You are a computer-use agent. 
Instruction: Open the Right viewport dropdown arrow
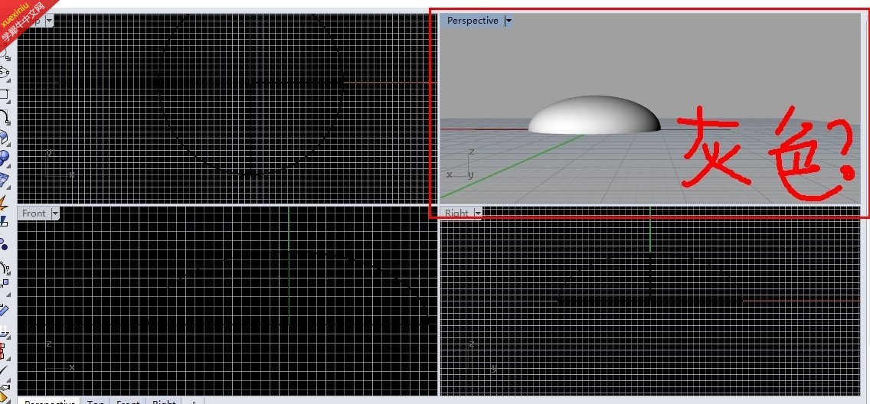click(478, 213)
